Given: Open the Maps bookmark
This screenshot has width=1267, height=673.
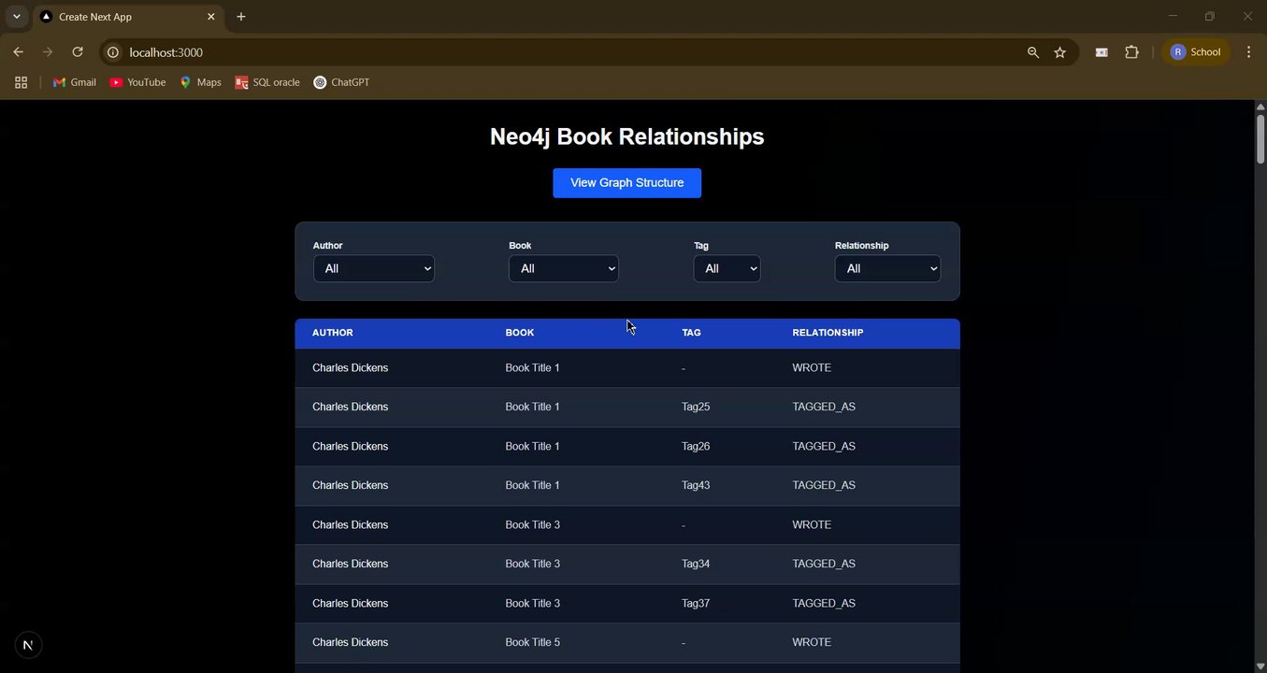Looking at the screenshot, I should click(x=200, y=82).
